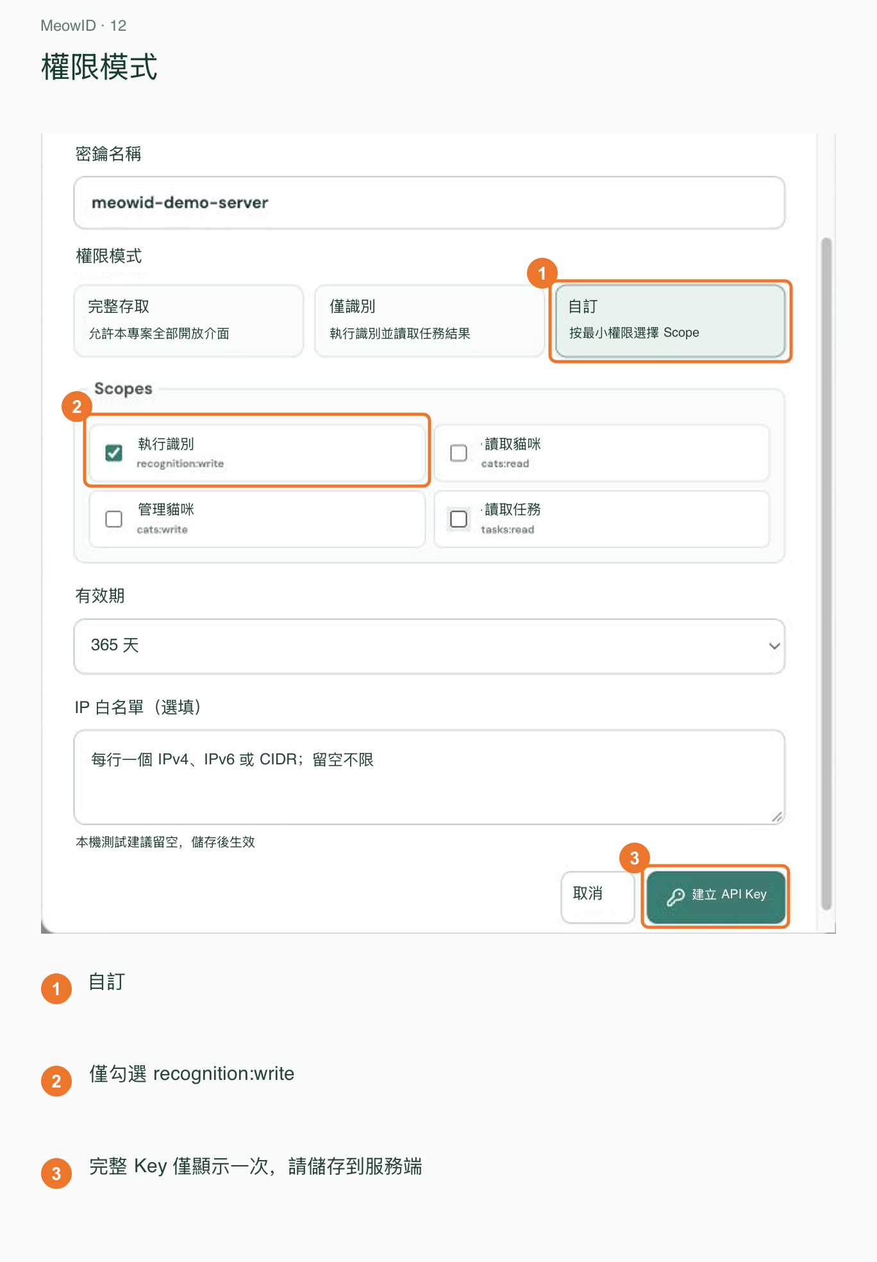Click the Scopes group label

[x=123, y=389]
